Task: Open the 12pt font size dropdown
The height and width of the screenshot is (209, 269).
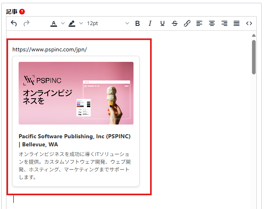Action: tap(108, 23)
